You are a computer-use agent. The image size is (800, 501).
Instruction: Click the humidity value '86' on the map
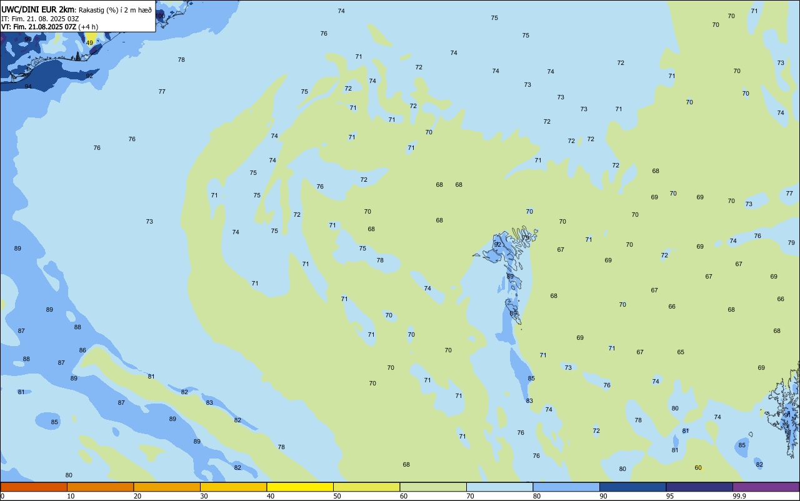[82, 350]
